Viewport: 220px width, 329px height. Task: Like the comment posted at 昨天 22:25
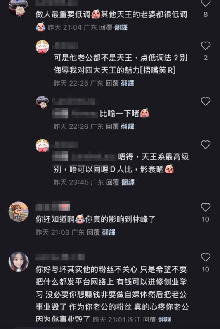tap(205, 45)
